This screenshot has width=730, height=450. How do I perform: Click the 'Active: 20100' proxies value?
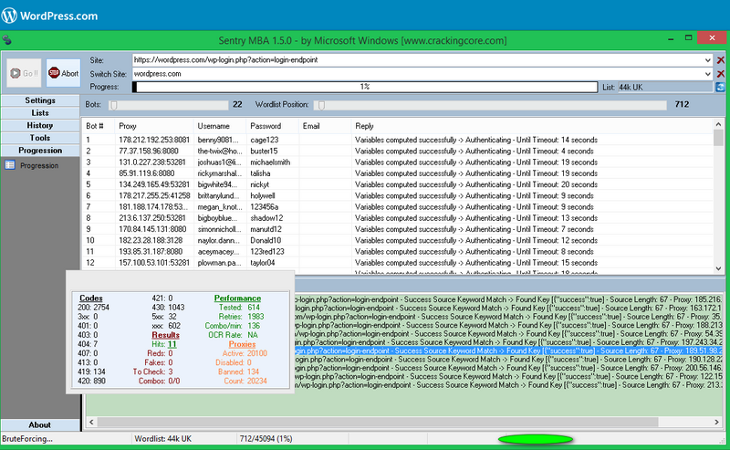[245, 353]
